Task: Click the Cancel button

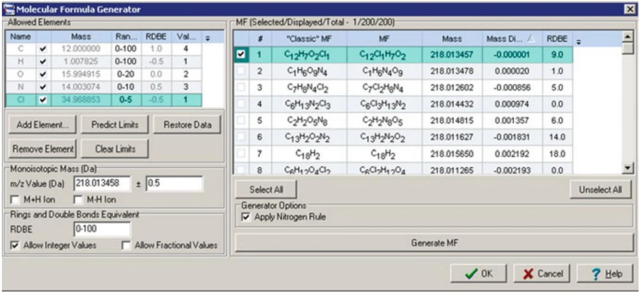Action: (542, 273)
